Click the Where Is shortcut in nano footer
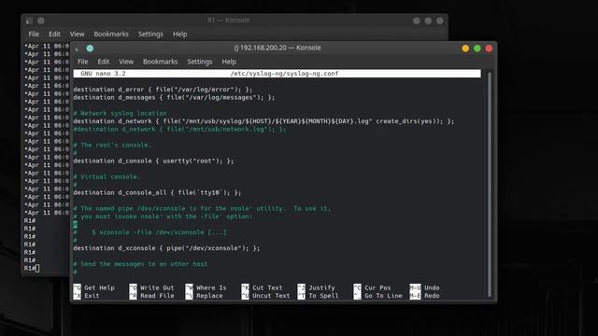 [x=206, y=287]
